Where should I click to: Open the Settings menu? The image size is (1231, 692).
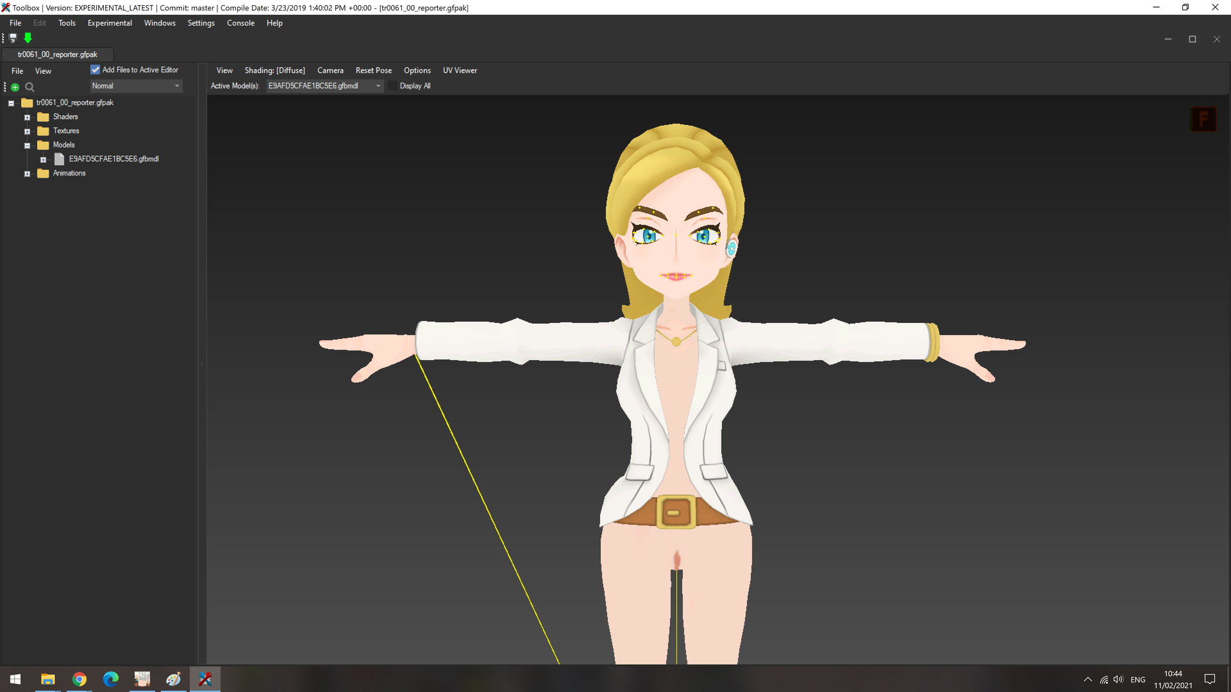pos(201,23)
